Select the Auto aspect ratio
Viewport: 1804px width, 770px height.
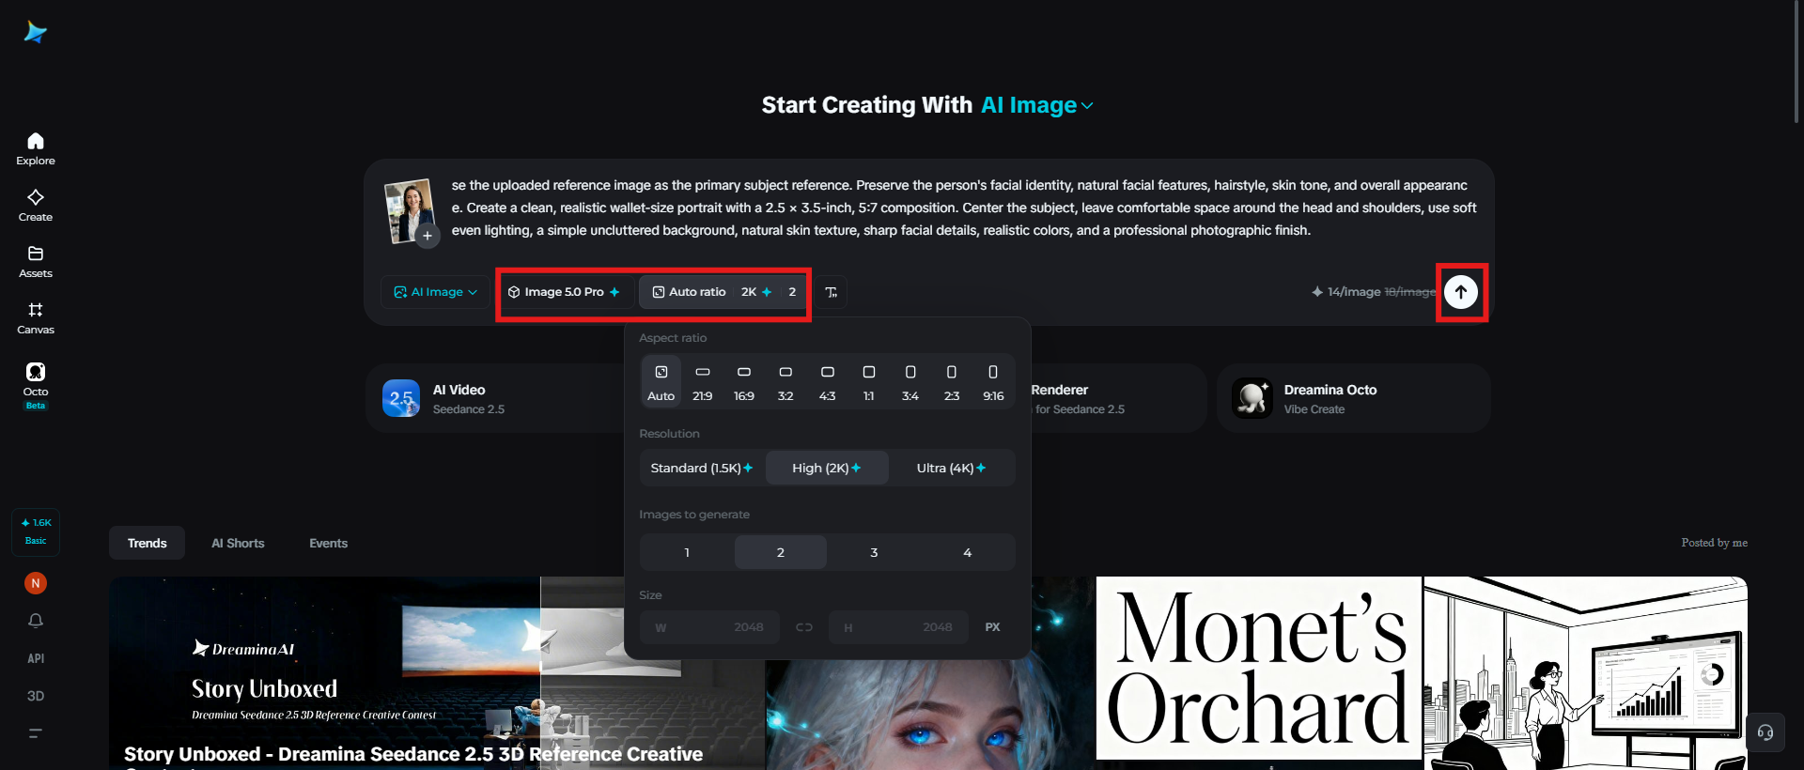(661, 382)
